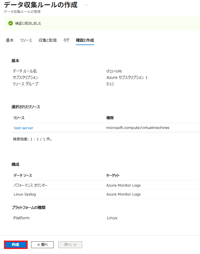The height and width of the screenshot is (254, 200).
Task: Open the リソース tab
Action: 26,40
